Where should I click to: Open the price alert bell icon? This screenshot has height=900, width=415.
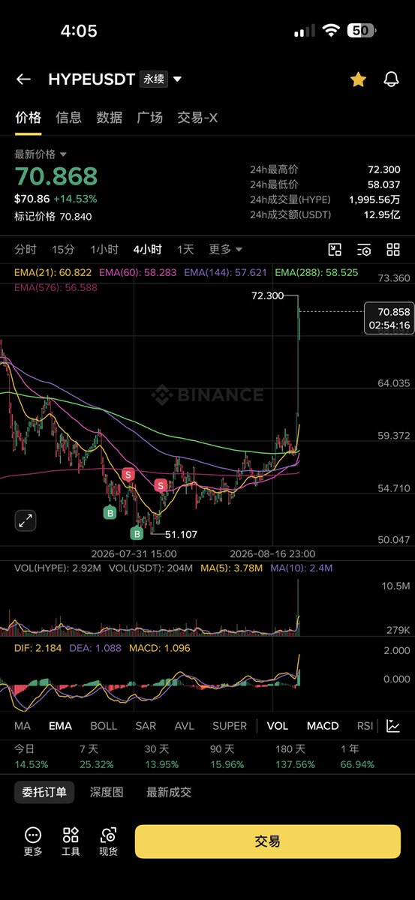(391, 79)
